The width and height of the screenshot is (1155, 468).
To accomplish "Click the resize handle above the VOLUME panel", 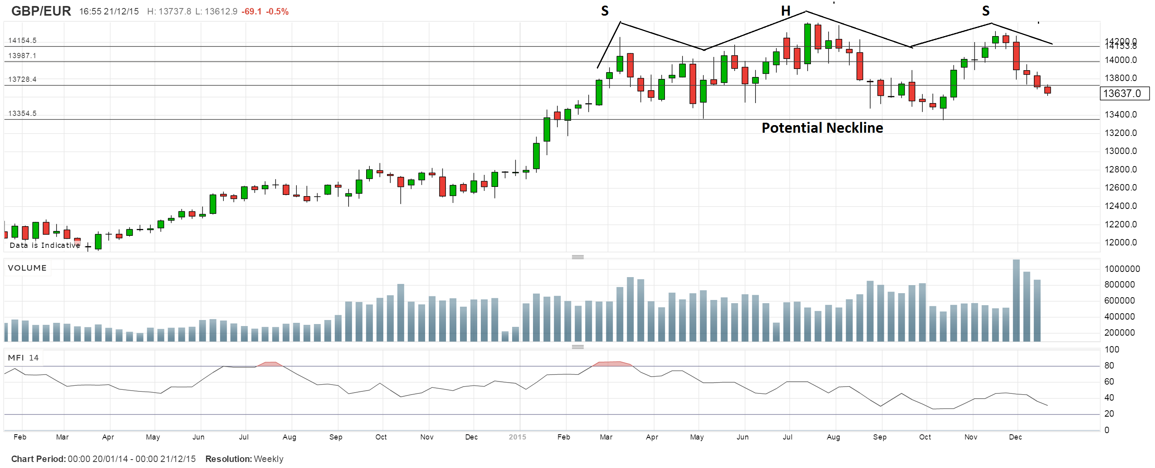I will tap(577, 257).
